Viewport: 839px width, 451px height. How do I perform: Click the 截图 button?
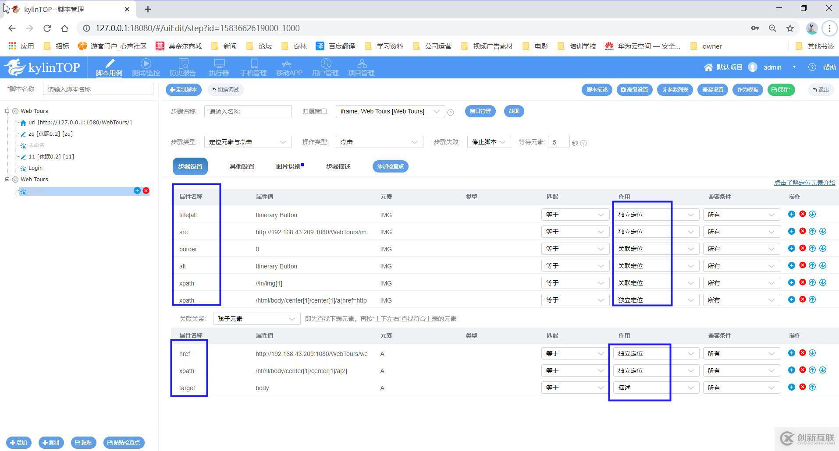(514, 111)
